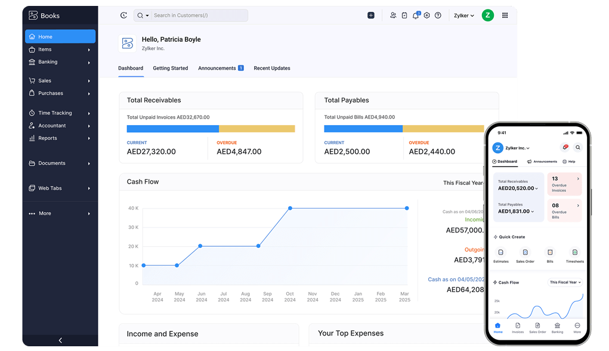Image resolution: width=609 pixels, height=351 pixels.
Task: Open This Fiscal Year dropdown on phone
Action: pos(565,282)
